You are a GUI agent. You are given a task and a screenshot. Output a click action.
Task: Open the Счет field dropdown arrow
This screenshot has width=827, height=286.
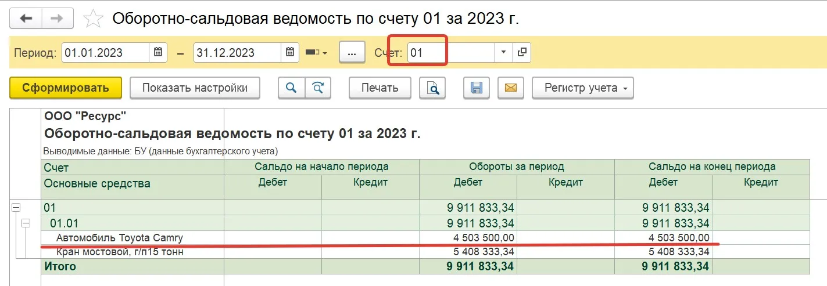503,52
